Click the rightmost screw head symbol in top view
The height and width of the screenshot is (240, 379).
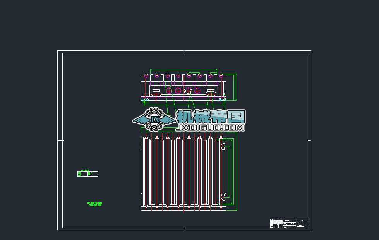coord(221,75)
